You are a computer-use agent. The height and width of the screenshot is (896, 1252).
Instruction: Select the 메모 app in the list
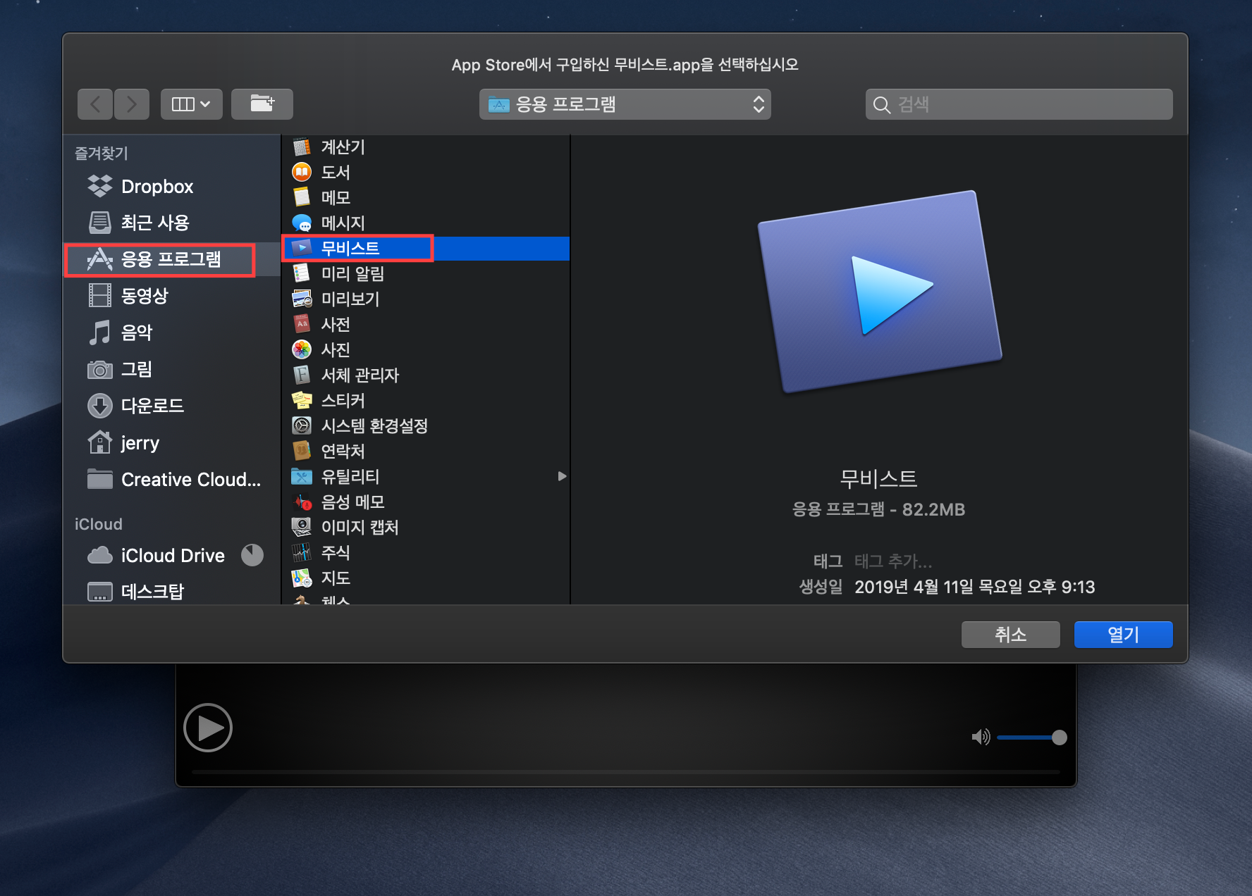pos(426,197)
